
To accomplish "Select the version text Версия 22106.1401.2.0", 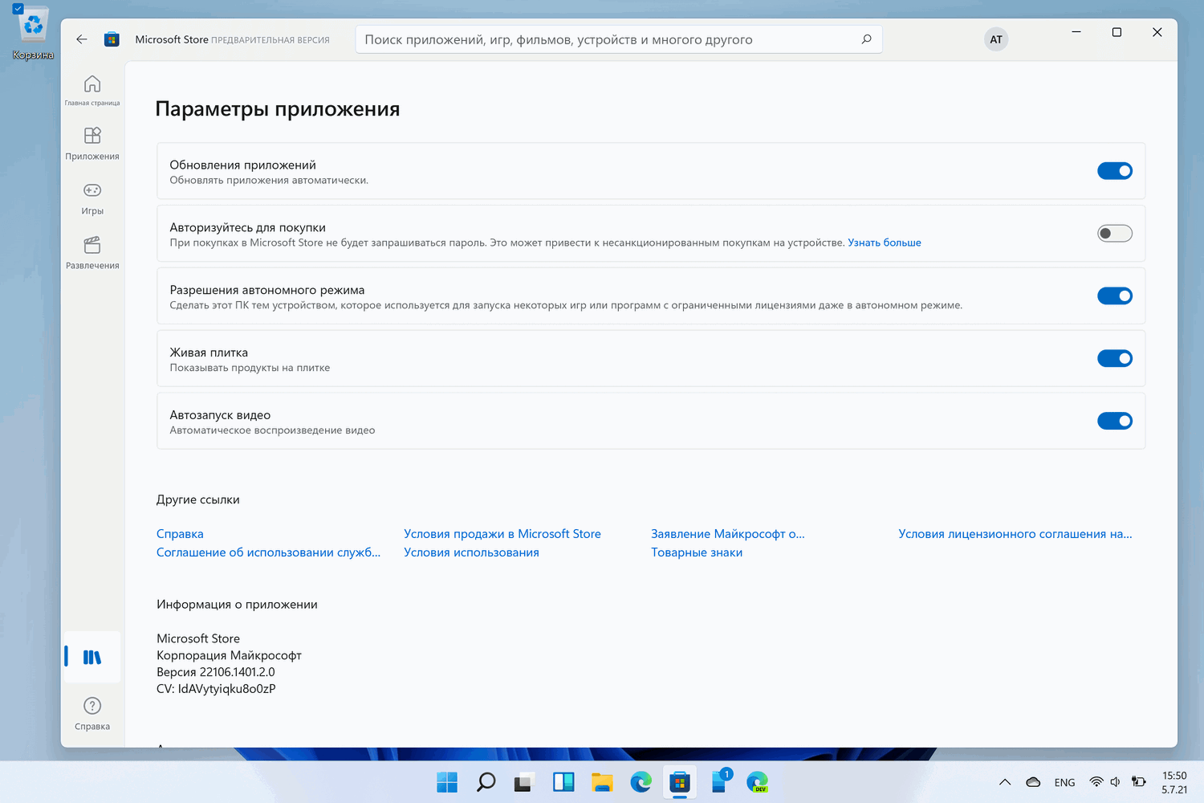I will click(215, 672).
